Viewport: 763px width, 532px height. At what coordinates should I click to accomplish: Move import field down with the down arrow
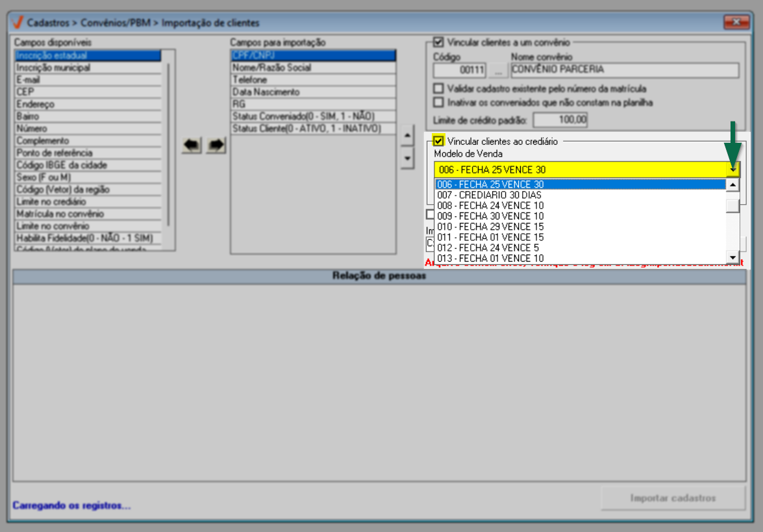tap(407, 158)
